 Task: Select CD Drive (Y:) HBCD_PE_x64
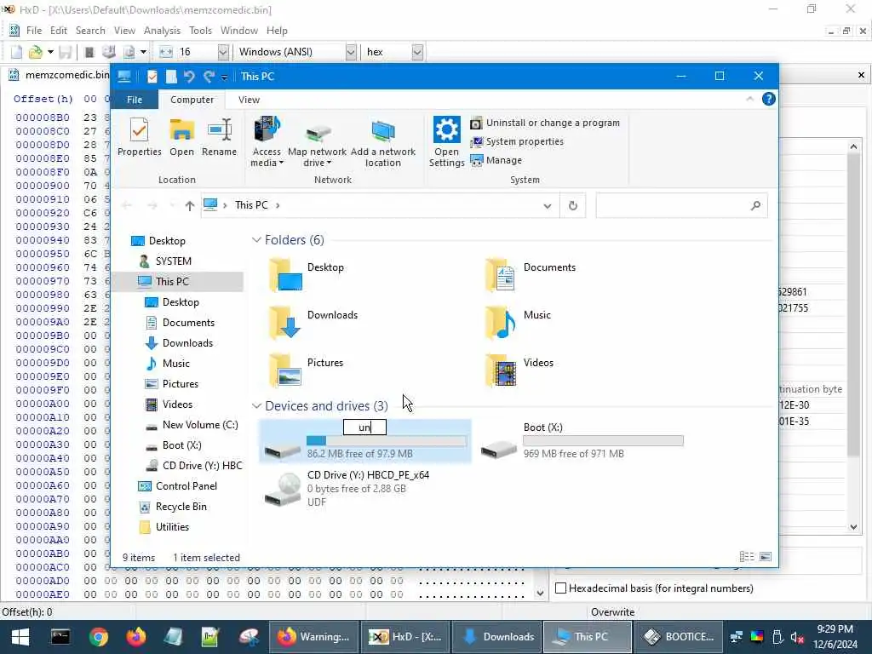pos(366,488)
